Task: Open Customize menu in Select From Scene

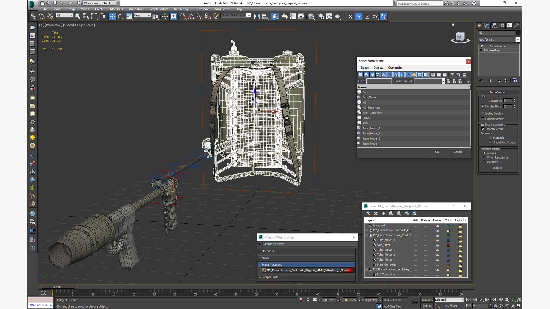Action: (395, 68)
